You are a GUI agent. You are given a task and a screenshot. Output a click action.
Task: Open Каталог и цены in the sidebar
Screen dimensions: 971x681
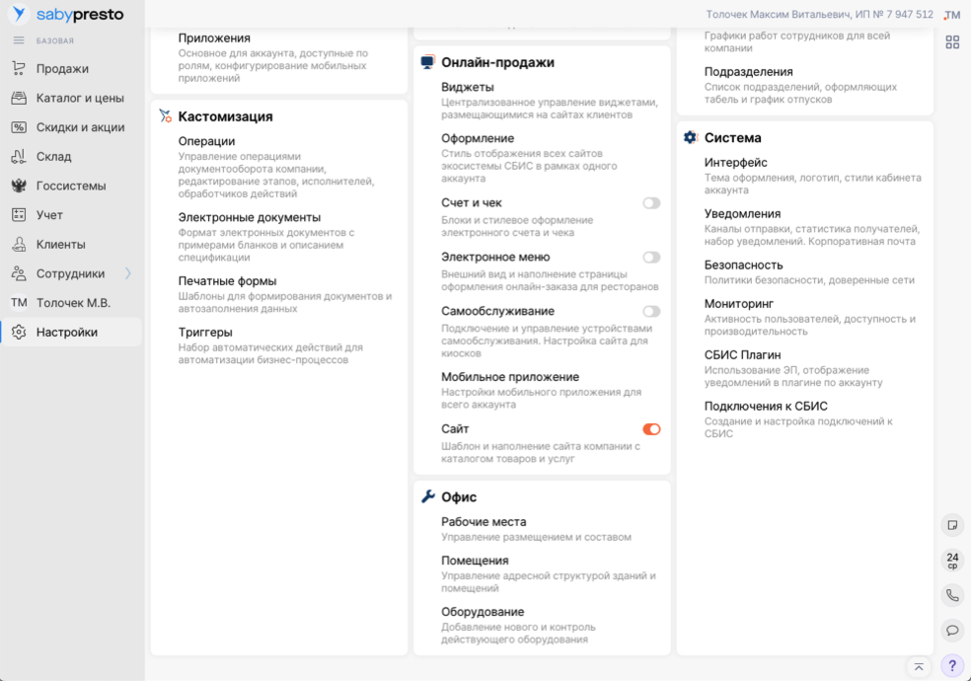pyautogui.click(x=80, y=99)
